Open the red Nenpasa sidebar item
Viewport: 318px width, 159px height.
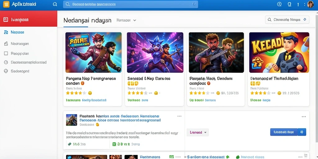pyautogui.click(x=29, y=19)
